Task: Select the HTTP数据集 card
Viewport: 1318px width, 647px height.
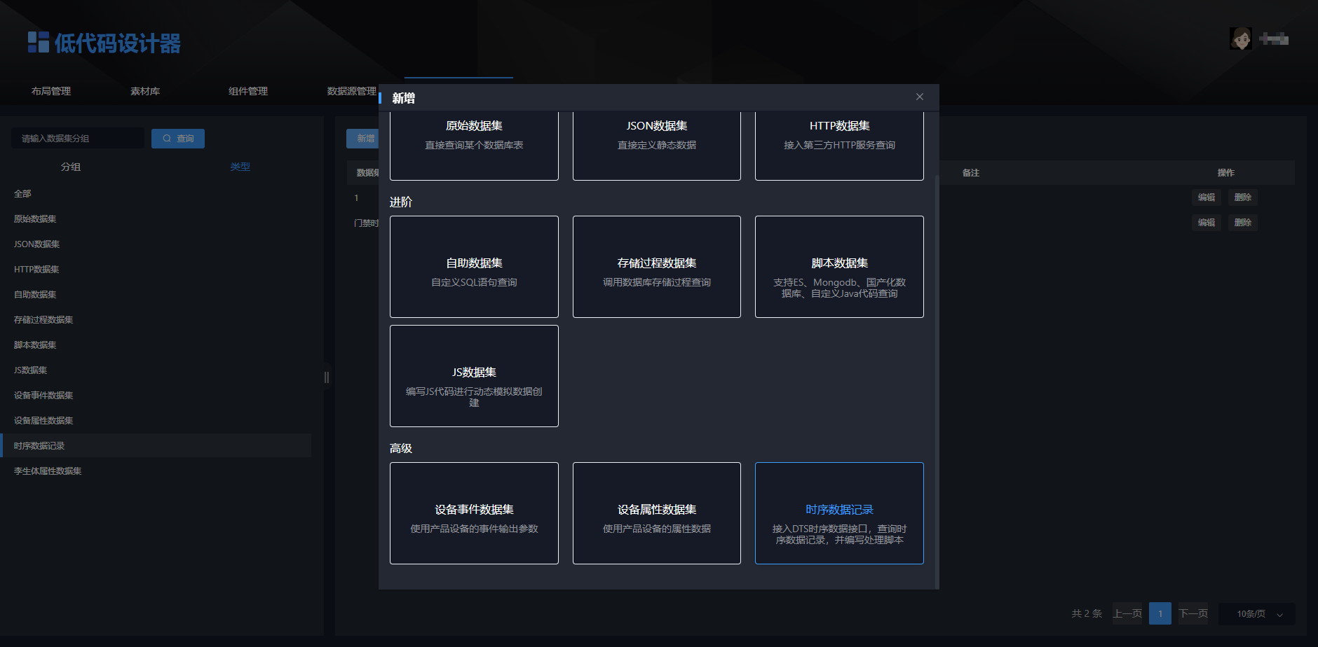Action: click(839, 146)
